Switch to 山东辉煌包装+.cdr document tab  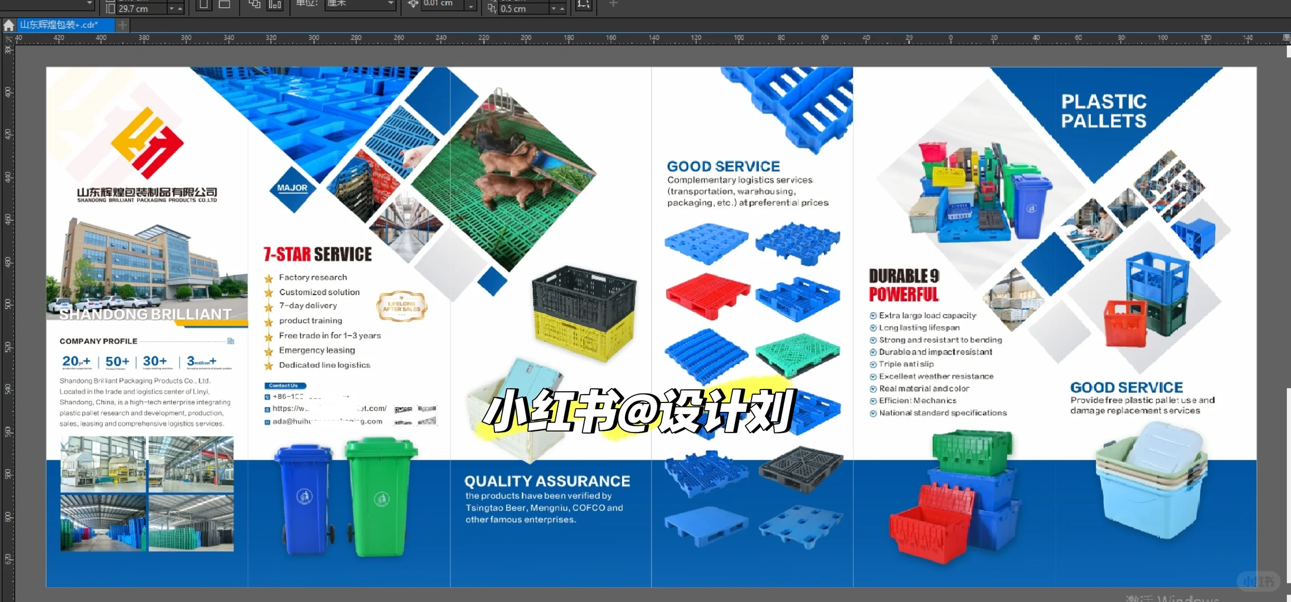click(x=59, y=25)
